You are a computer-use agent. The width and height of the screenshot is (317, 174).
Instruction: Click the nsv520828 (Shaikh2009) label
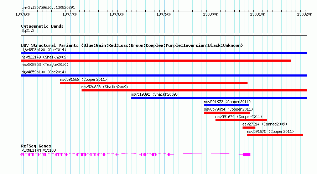(x=105, y=87)
